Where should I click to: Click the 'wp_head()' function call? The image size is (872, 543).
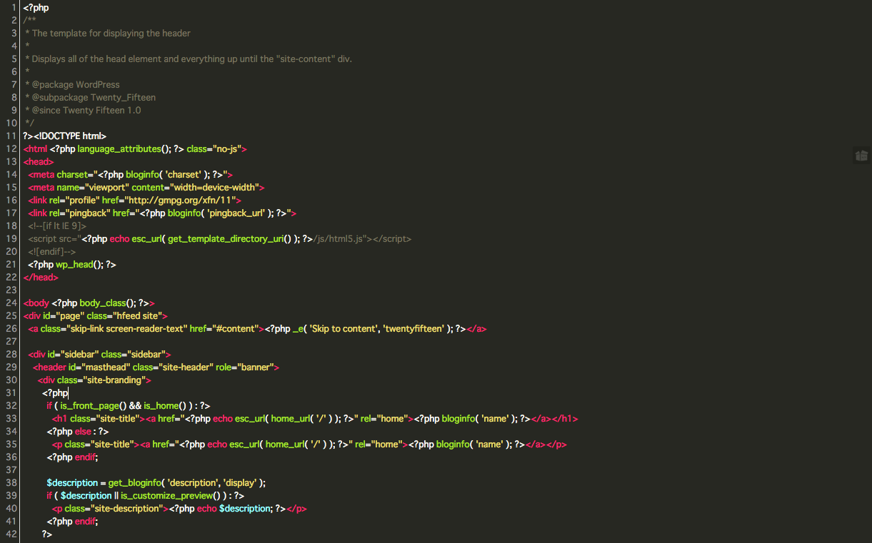tap(79, 264)
